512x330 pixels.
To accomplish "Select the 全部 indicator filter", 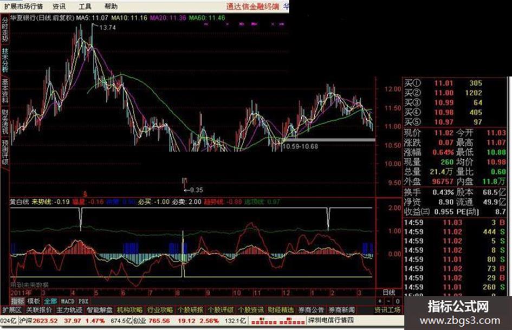I will click(50, 301).
